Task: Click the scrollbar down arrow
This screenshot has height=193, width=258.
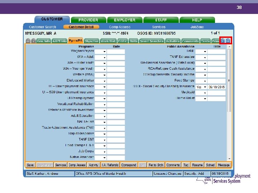Action: point(229,159)
